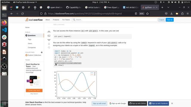Switch to the 'open shot' Google tab
This screenshot has width=191, height=107.
55,7
